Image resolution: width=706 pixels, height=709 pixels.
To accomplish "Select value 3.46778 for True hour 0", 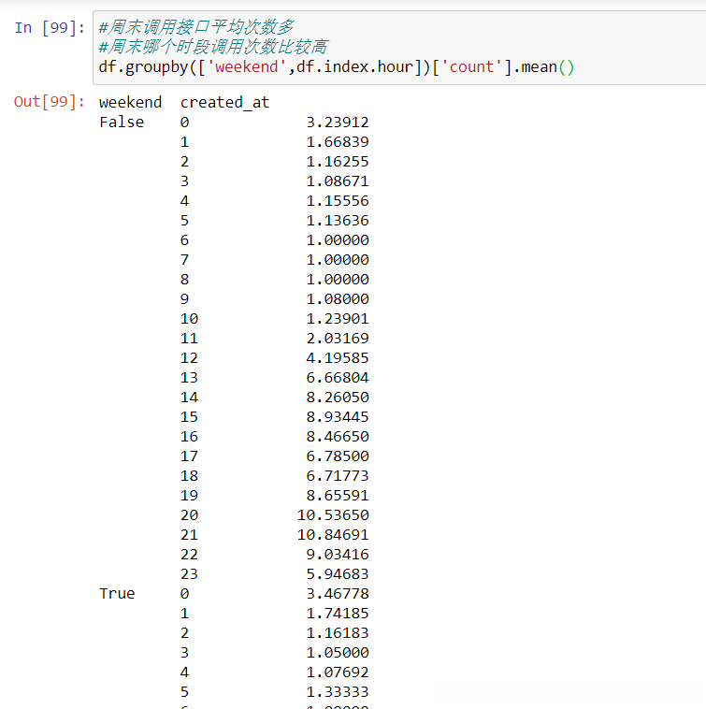I will pyautogui.click(x=338, y=594).
